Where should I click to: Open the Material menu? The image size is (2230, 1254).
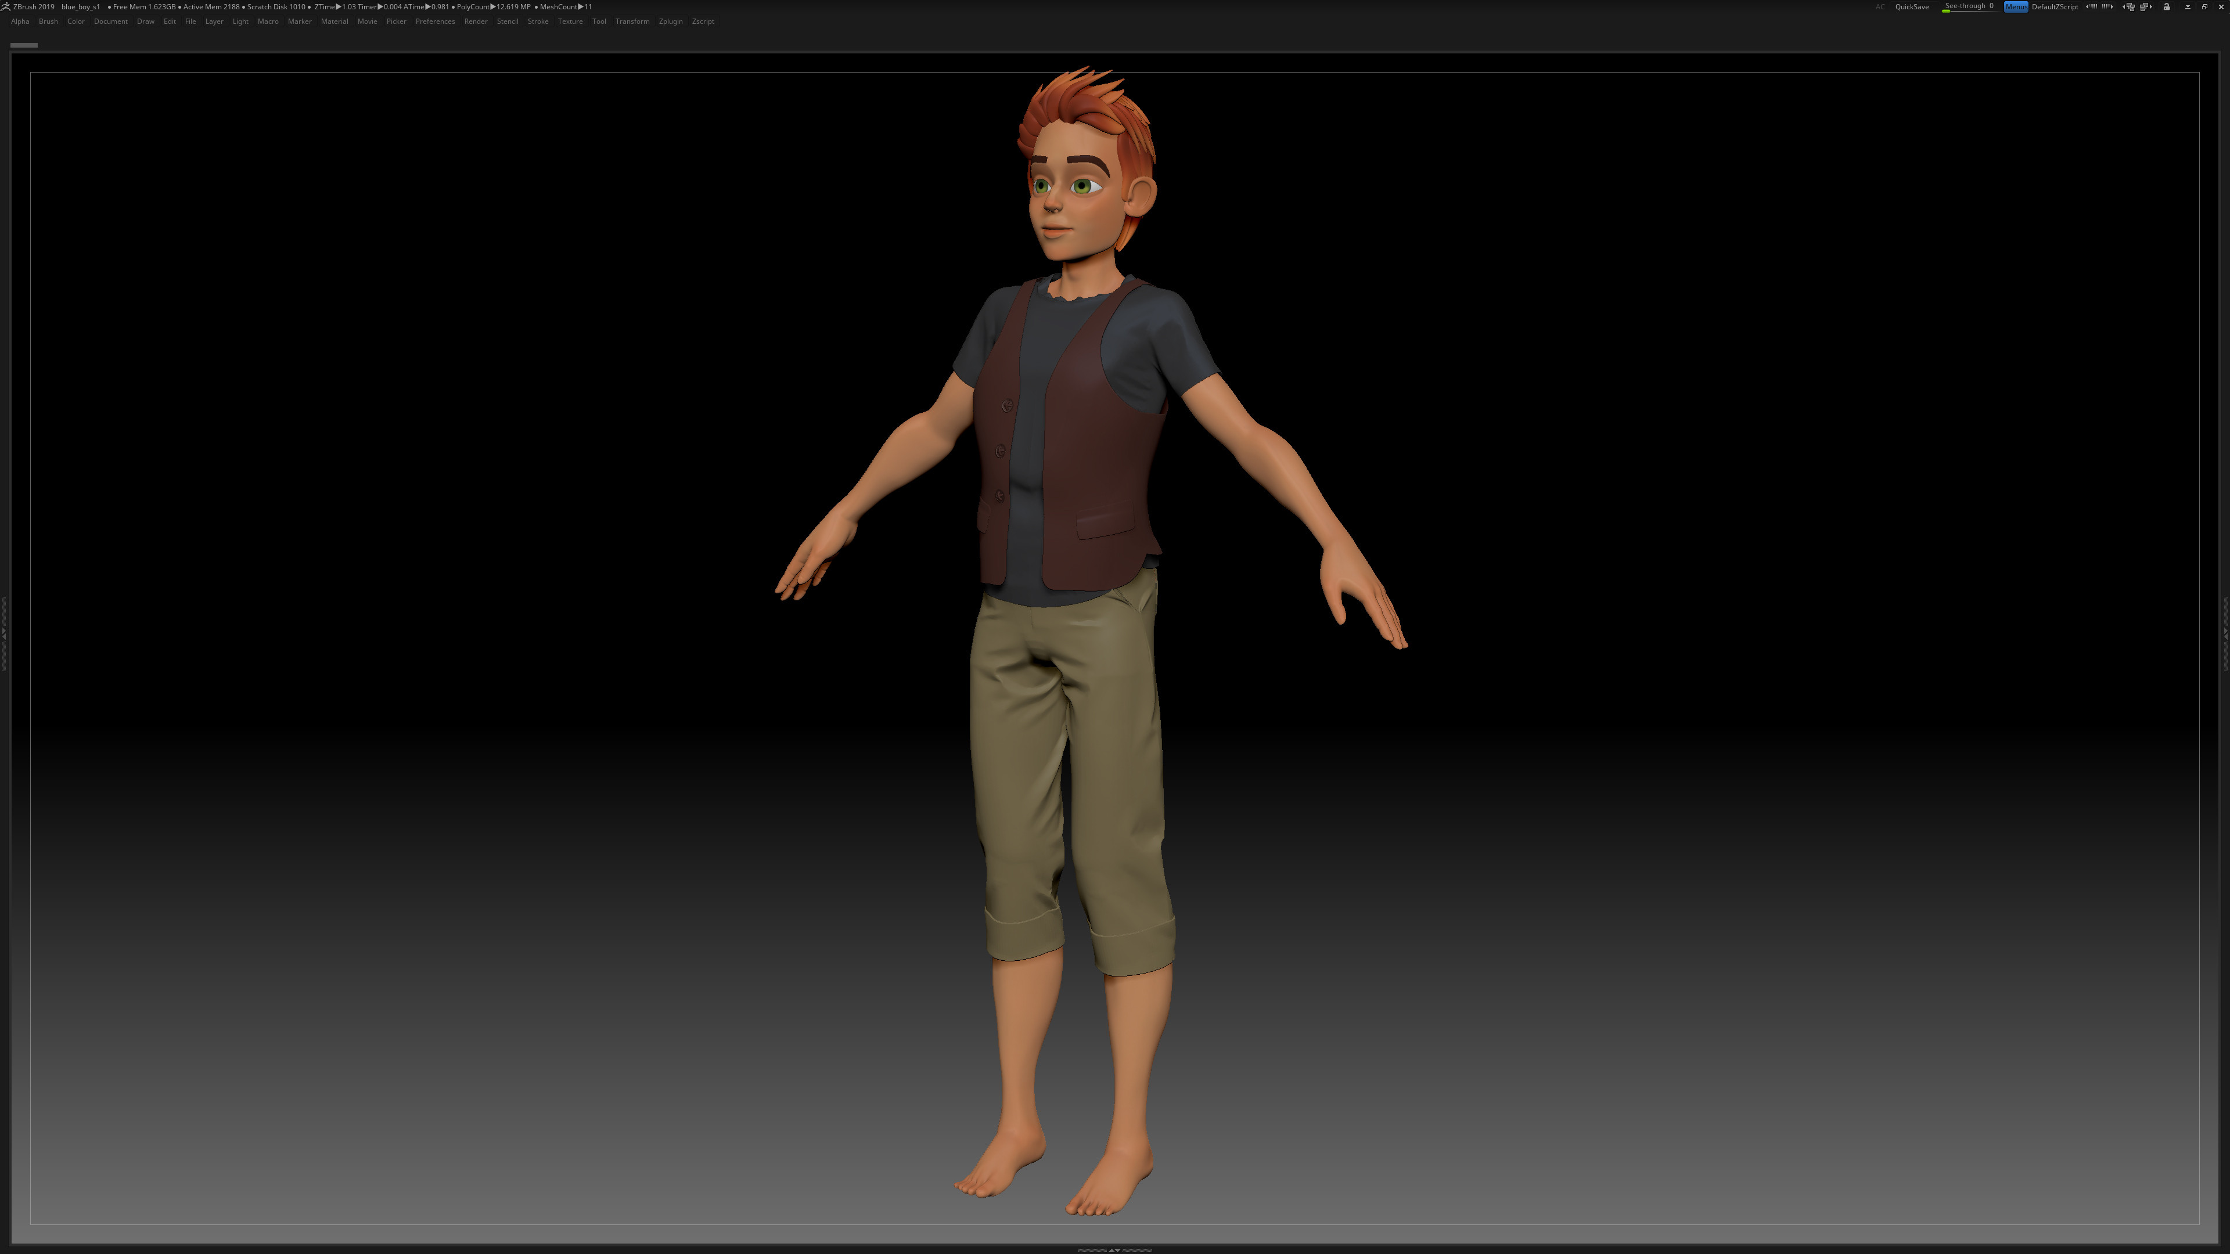pyautogui.click(x=334, y=21)
